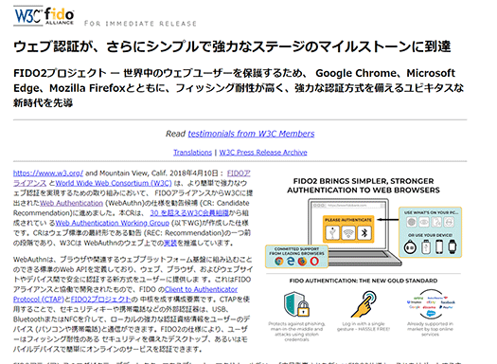Viewport: 497px width, 364px height.
Task: Click the shield with padlock icon
Action: pos(296,304)
